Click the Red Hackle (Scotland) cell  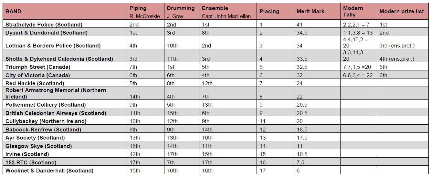click(65, 83)
